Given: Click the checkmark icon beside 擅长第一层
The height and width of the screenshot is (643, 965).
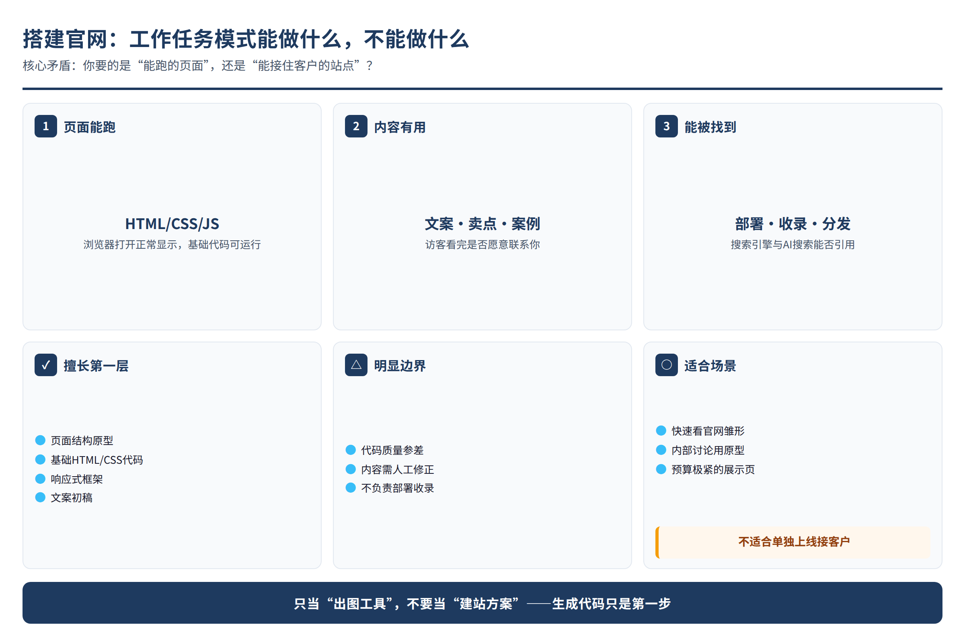Looking at the screenshot, I should click(45, 365).
